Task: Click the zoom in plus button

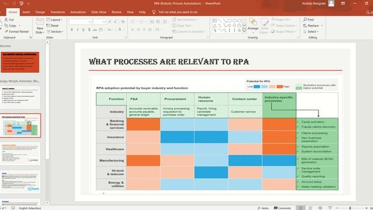Action: coord(367,208)
